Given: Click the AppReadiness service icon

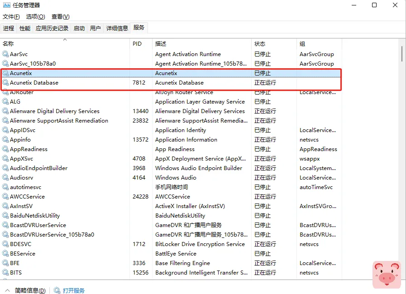Looking at the screenshot, I should tap(5, 149).
